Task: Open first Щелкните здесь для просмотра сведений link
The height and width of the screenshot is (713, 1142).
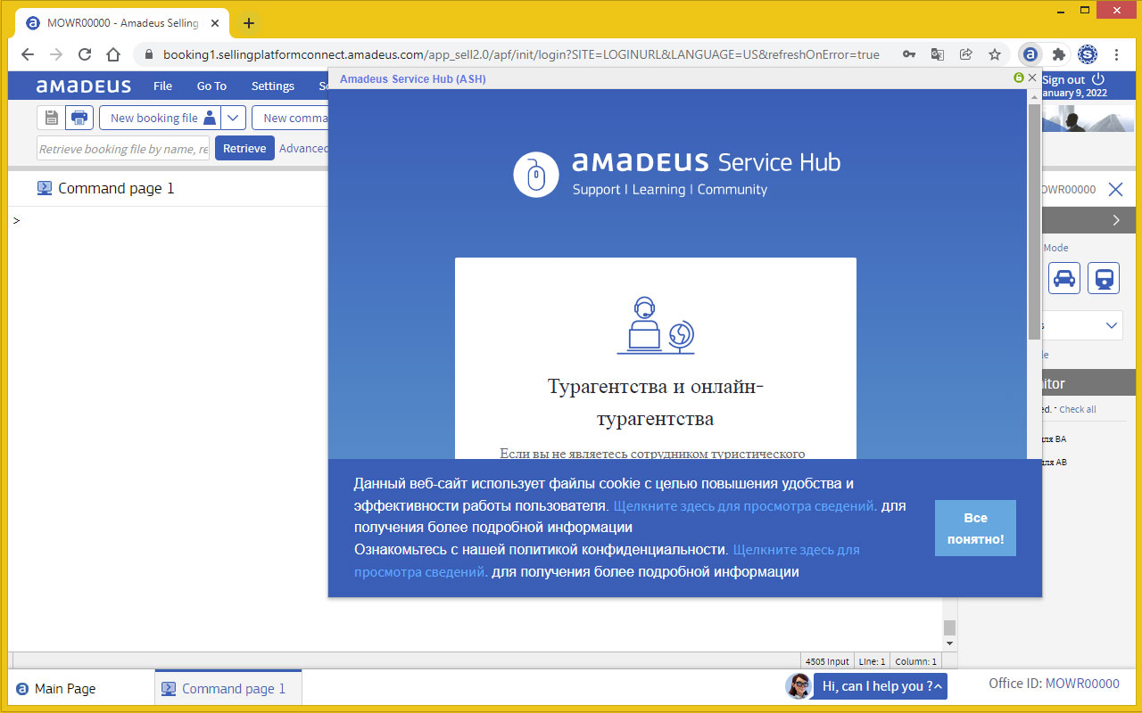Action: pos(745,506)
